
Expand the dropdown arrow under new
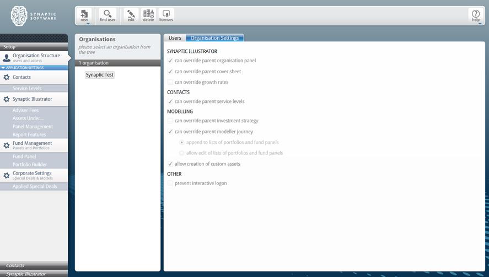pos(88,23)
